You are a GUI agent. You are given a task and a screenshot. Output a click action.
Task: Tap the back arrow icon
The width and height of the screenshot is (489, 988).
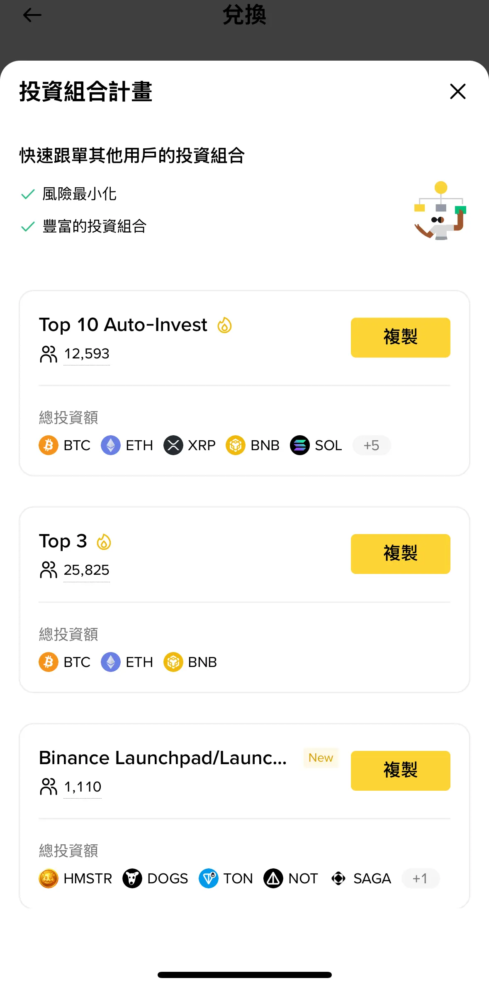click(x=32, y=15)
